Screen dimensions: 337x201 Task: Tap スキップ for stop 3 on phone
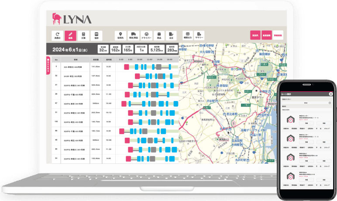click(327, 166)
